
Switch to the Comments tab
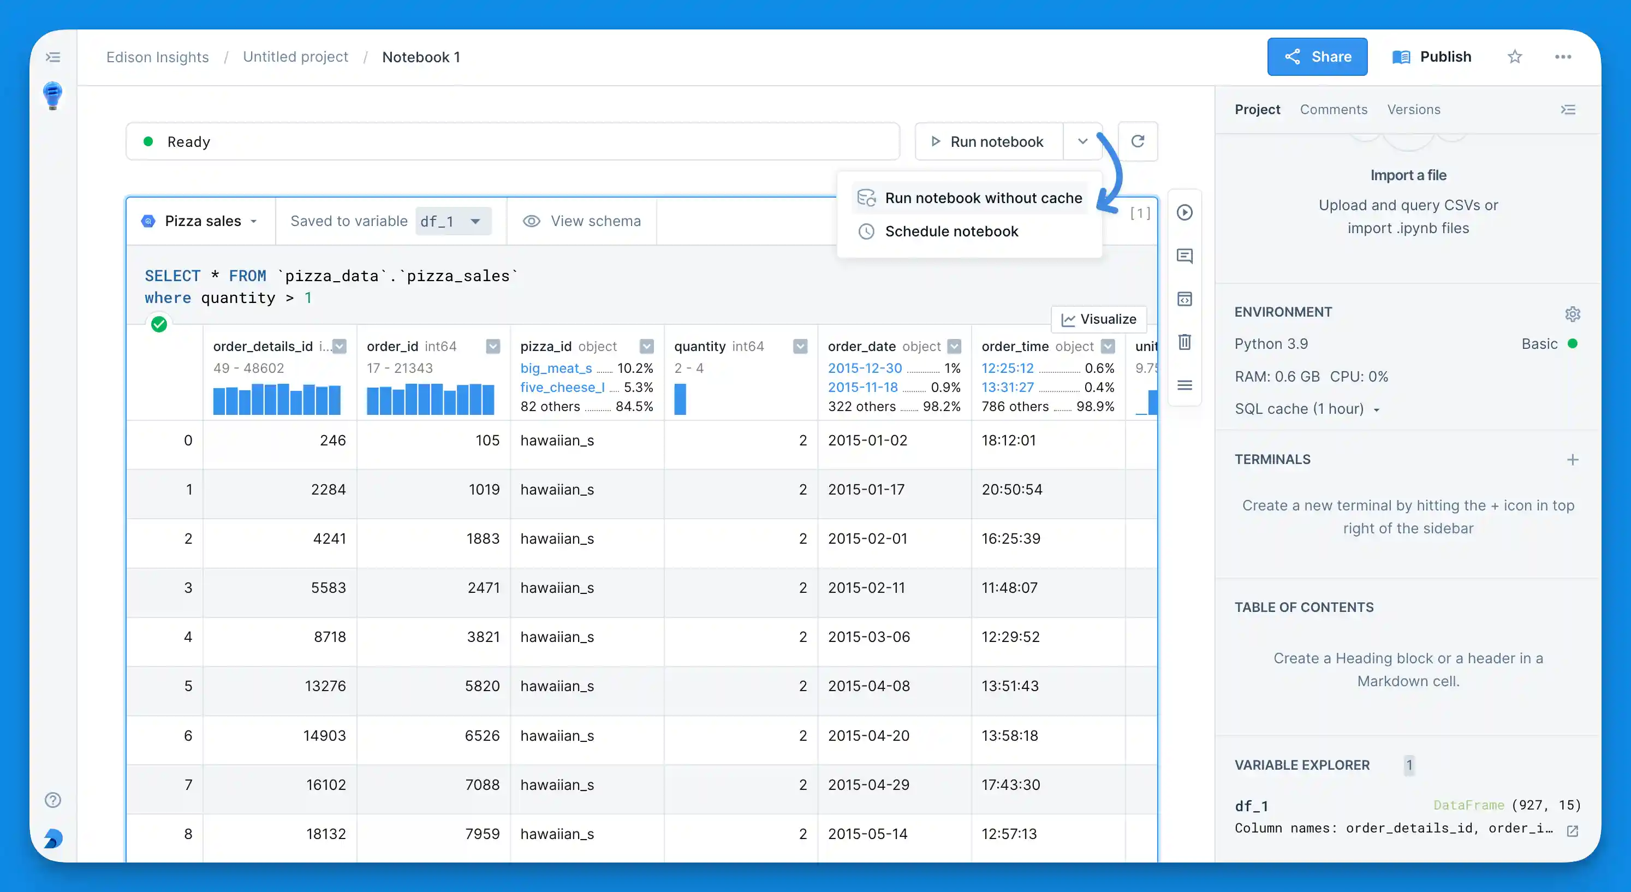coord(1333,110)
